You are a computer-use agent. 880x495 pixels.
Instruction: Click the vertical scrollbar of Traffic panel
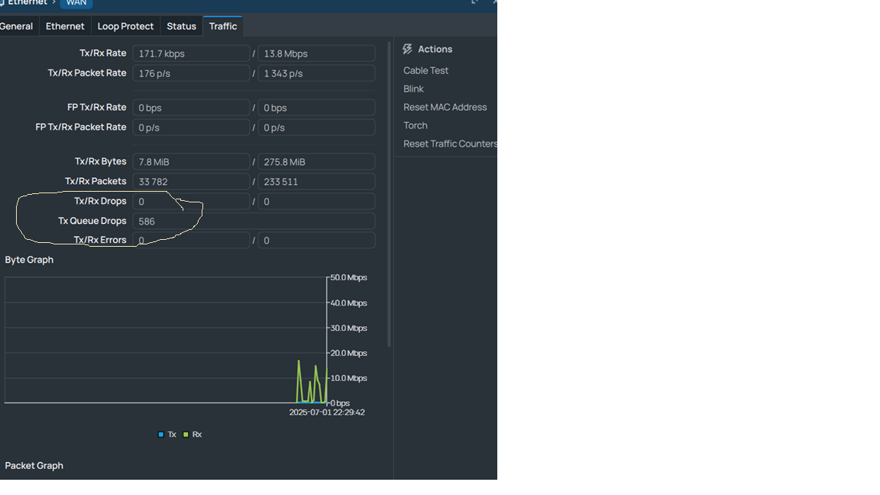pyautogui.click(x=389, y=194)
